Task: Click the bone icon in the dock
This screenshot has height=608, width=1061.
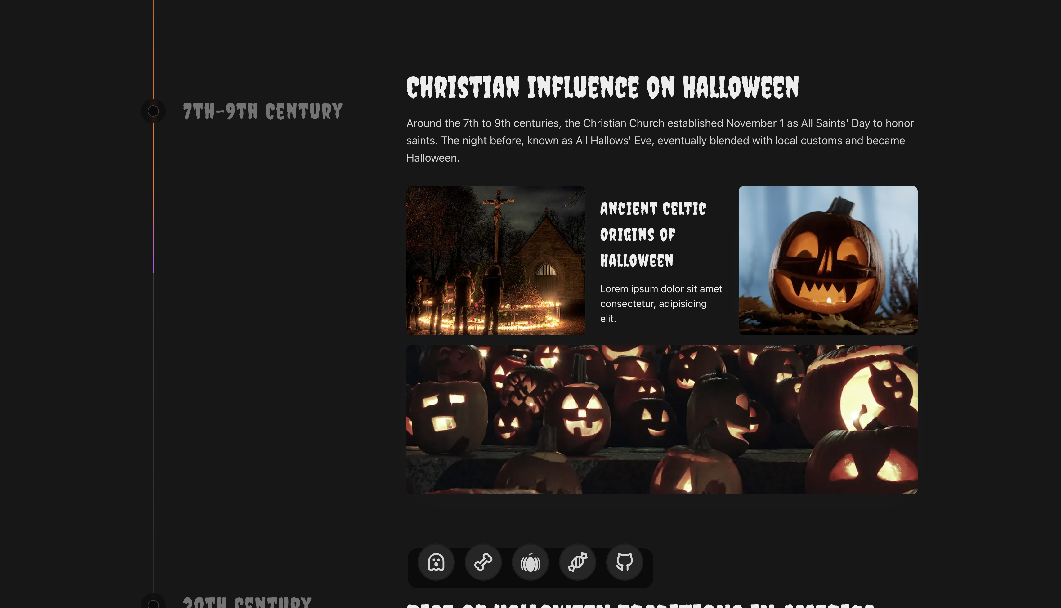Action: [483, 562]
